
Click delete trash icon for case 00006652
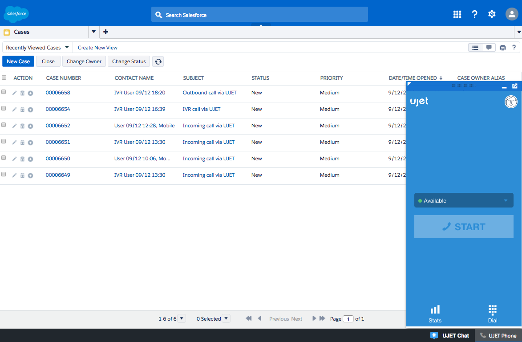(x=22, y=126)
